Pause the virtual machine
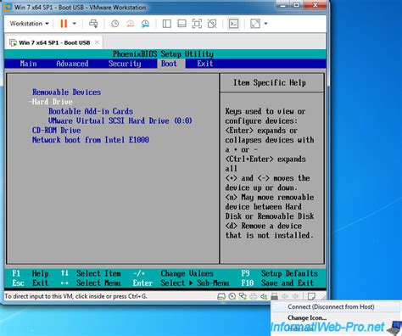402x336 pixels. (x=64, y=24)
